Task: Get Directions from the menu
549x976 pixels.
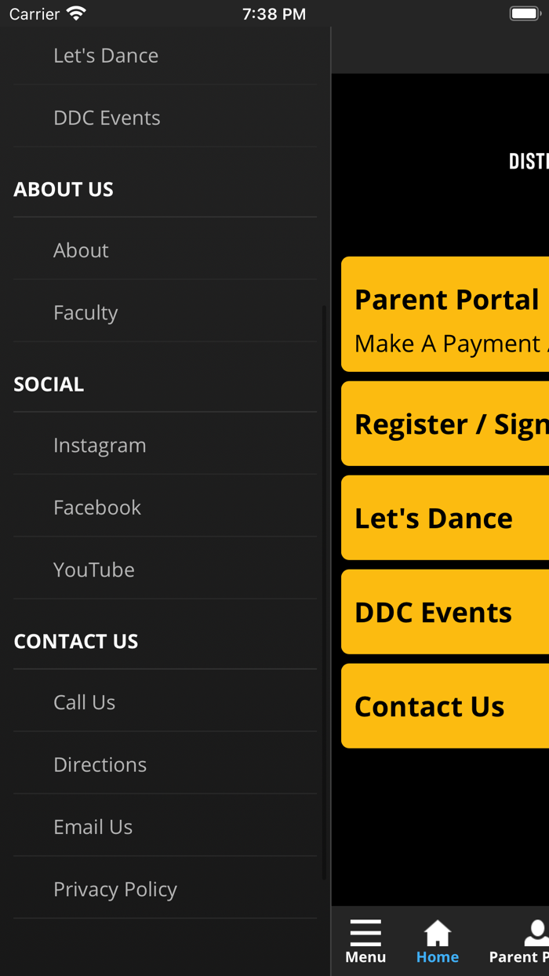Action: (100, 764)
